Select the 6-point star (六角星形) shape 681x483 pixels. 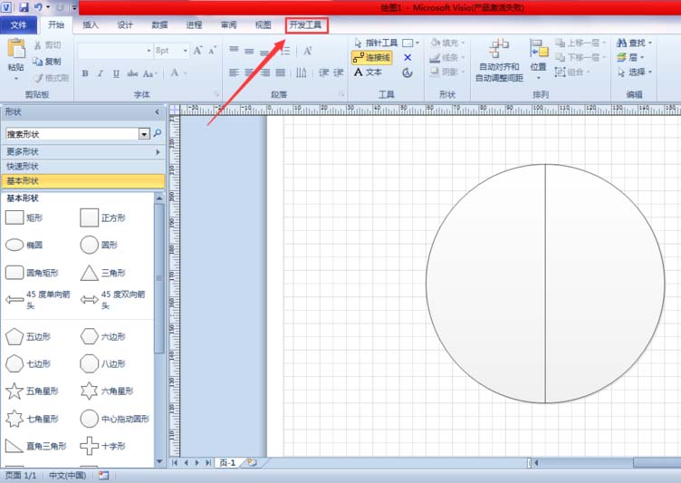click(107, 391)
